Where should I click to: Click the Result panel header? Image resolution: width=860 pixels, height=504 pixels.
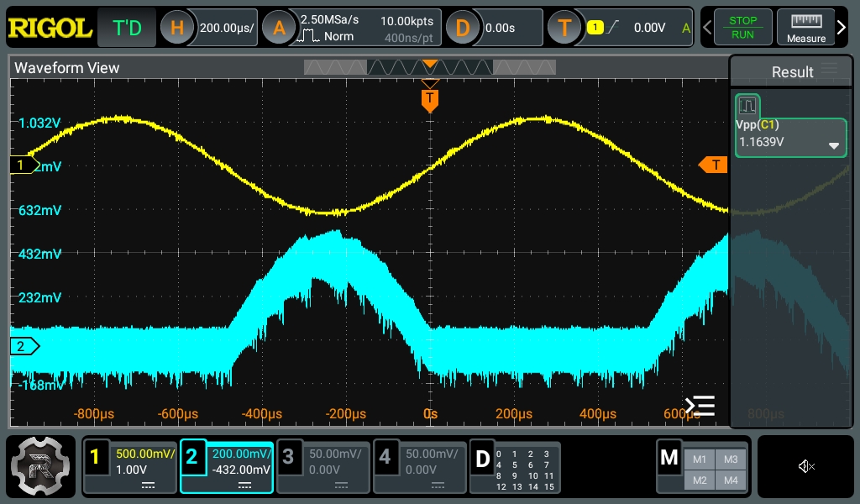point(792,72)
